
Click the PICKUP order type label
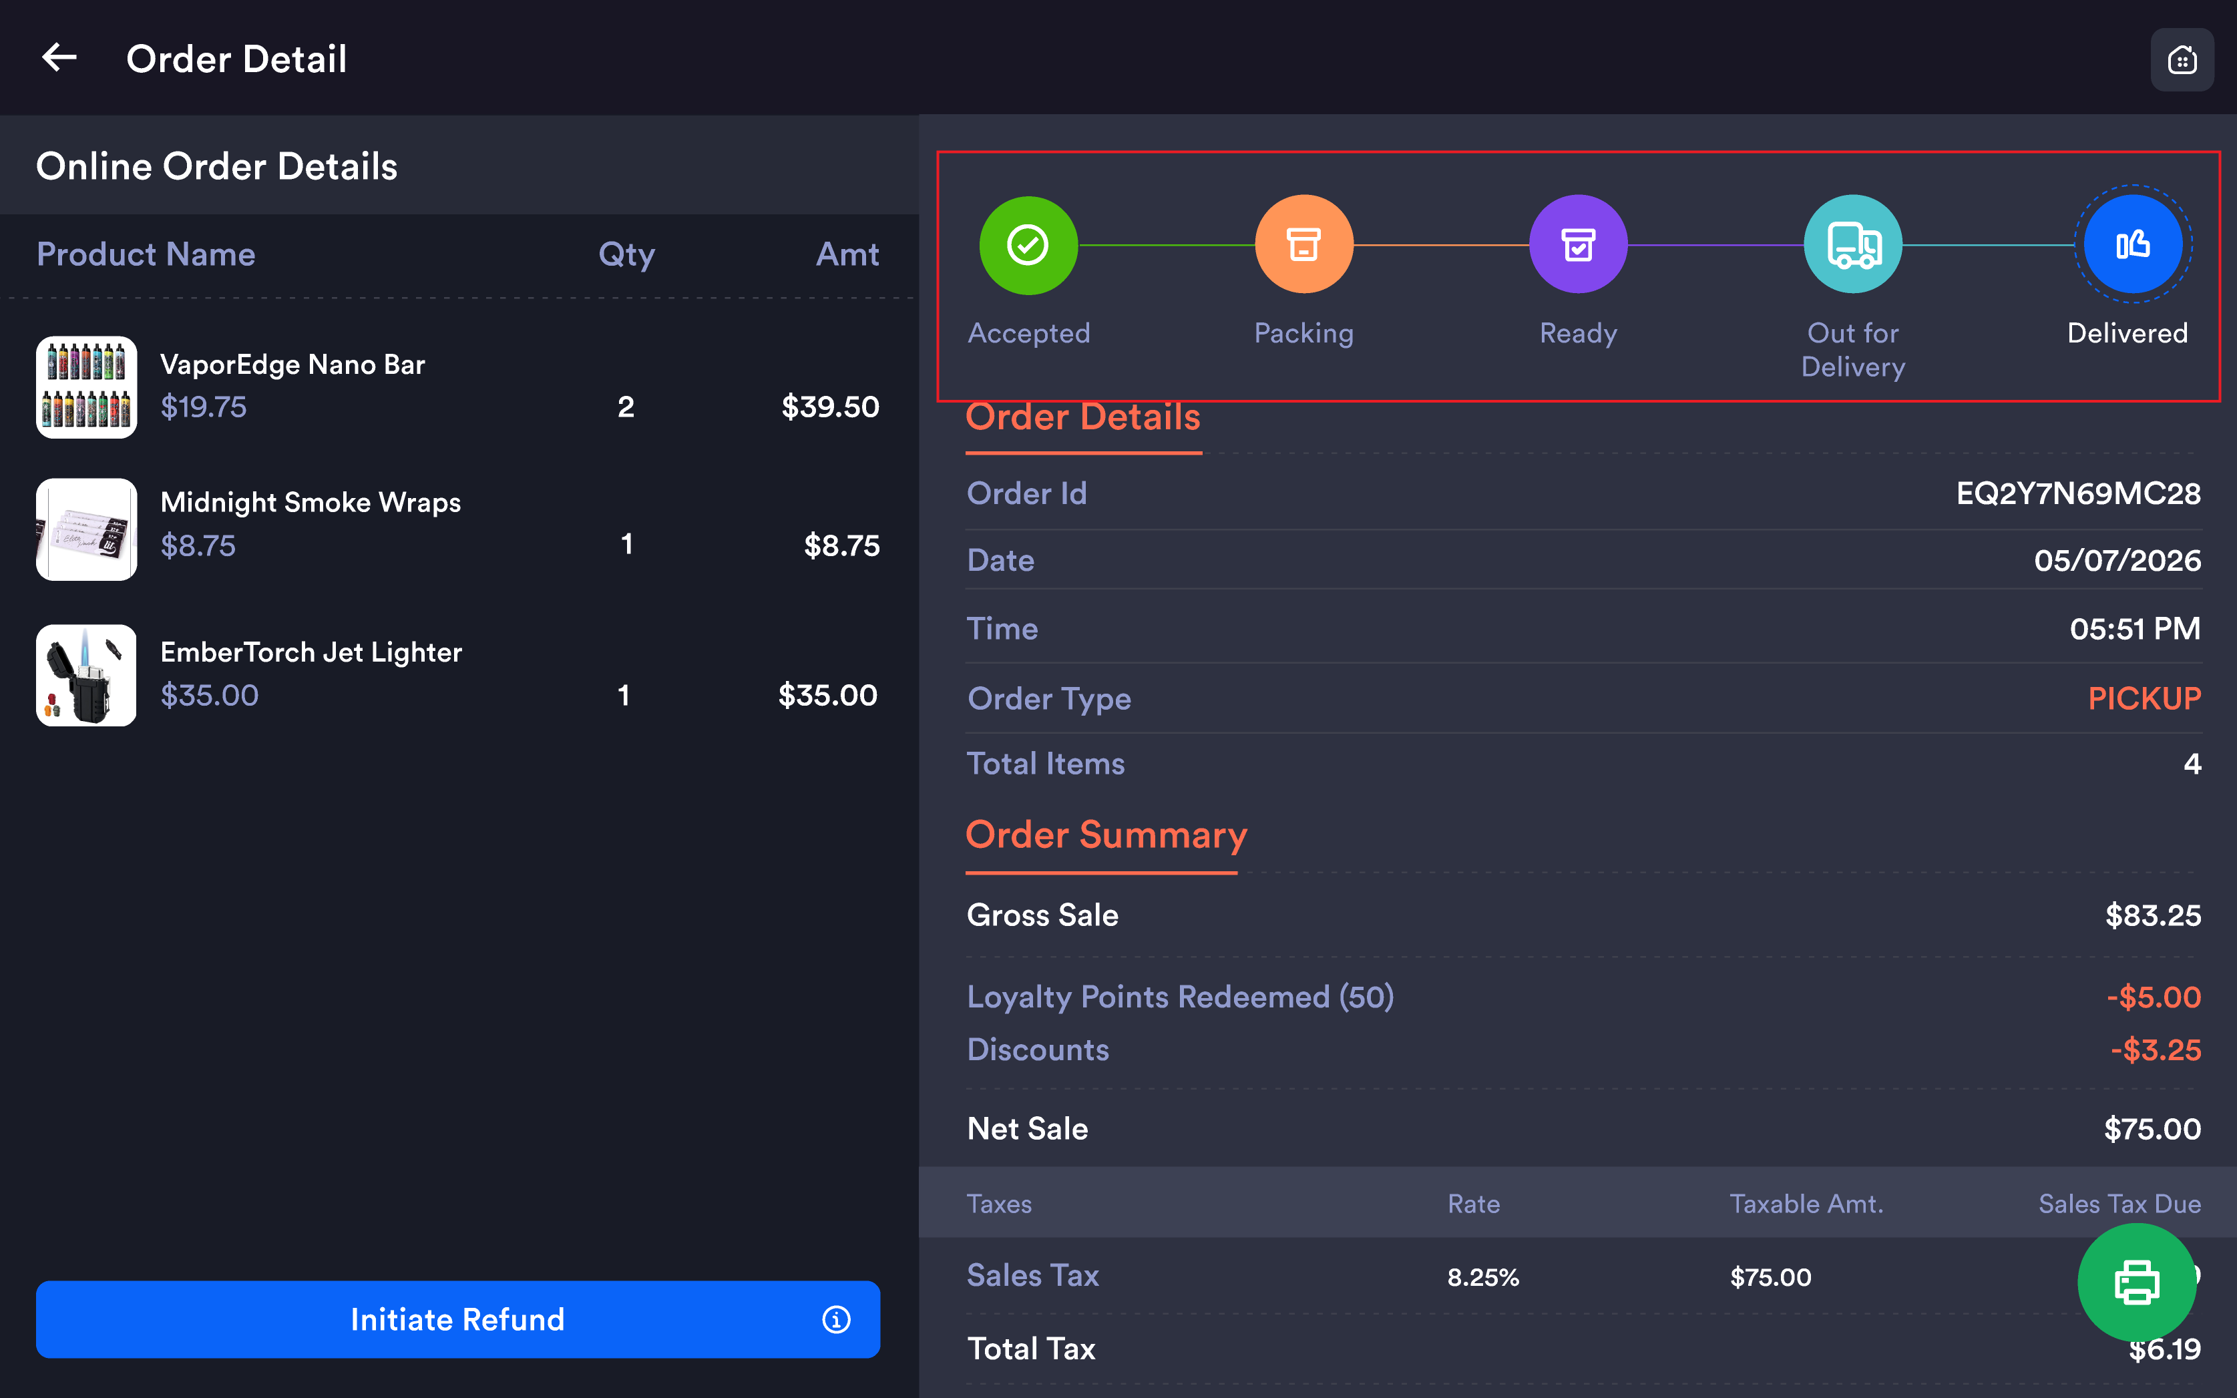click(2144, 698)
